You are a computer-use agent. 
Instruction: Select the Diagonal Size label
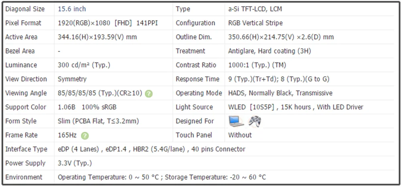coord(25,9)
